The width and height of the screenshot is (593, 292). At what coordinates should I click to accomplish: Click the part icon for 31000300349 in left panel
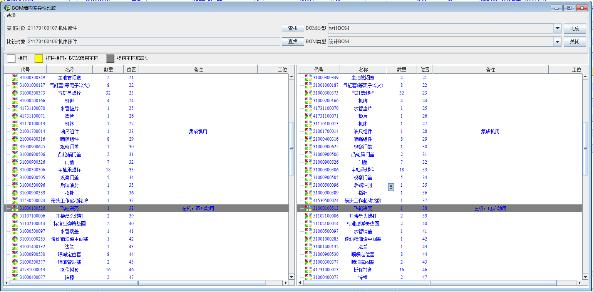15,78
